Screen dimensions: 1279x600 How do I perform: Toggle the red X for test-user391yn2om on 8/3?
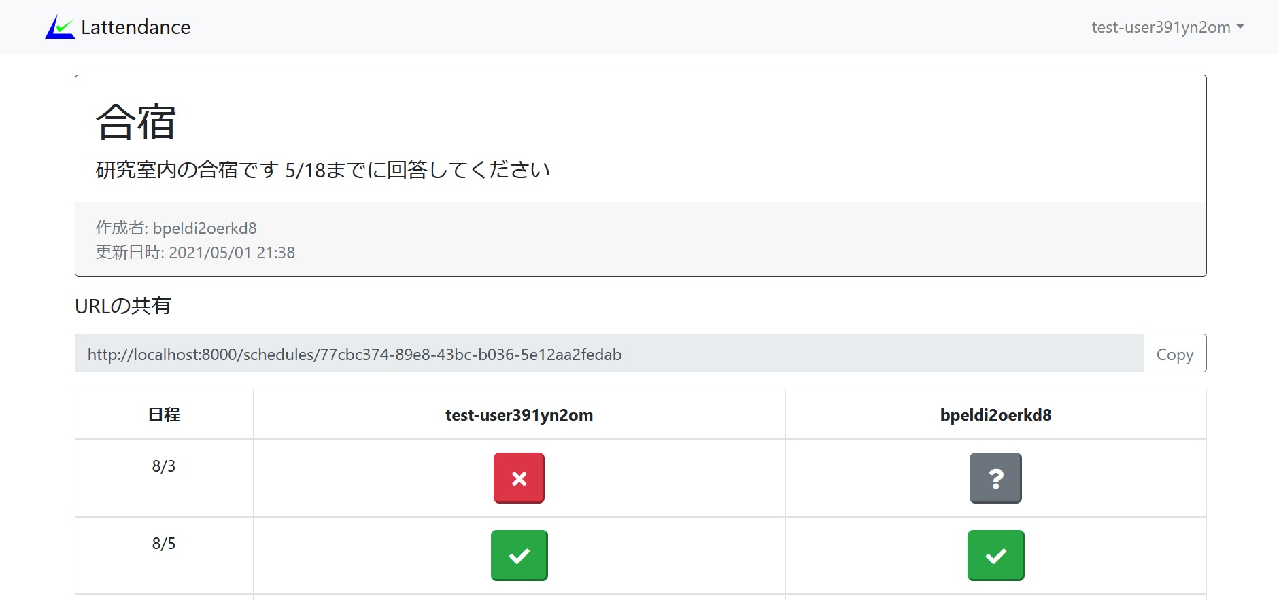pos(519,478)
